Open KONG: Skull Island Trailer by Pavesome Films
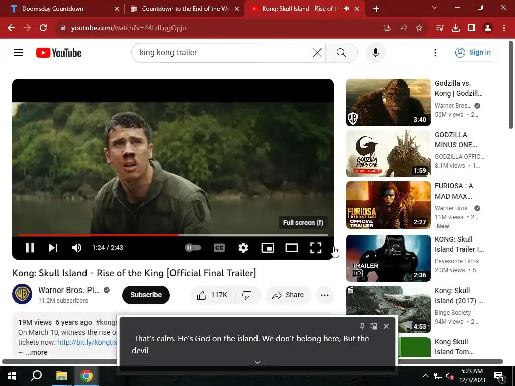Image resolution: width=515 pixels, height=386 pixels. pos(388,258)
